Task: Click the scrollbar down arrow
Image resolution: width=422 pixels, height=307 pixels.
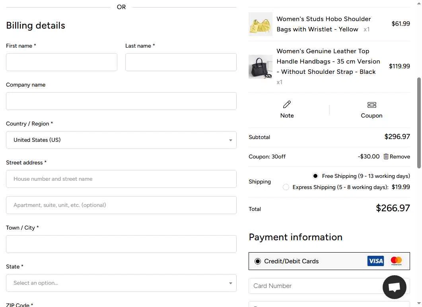Action: click(419, 304)
